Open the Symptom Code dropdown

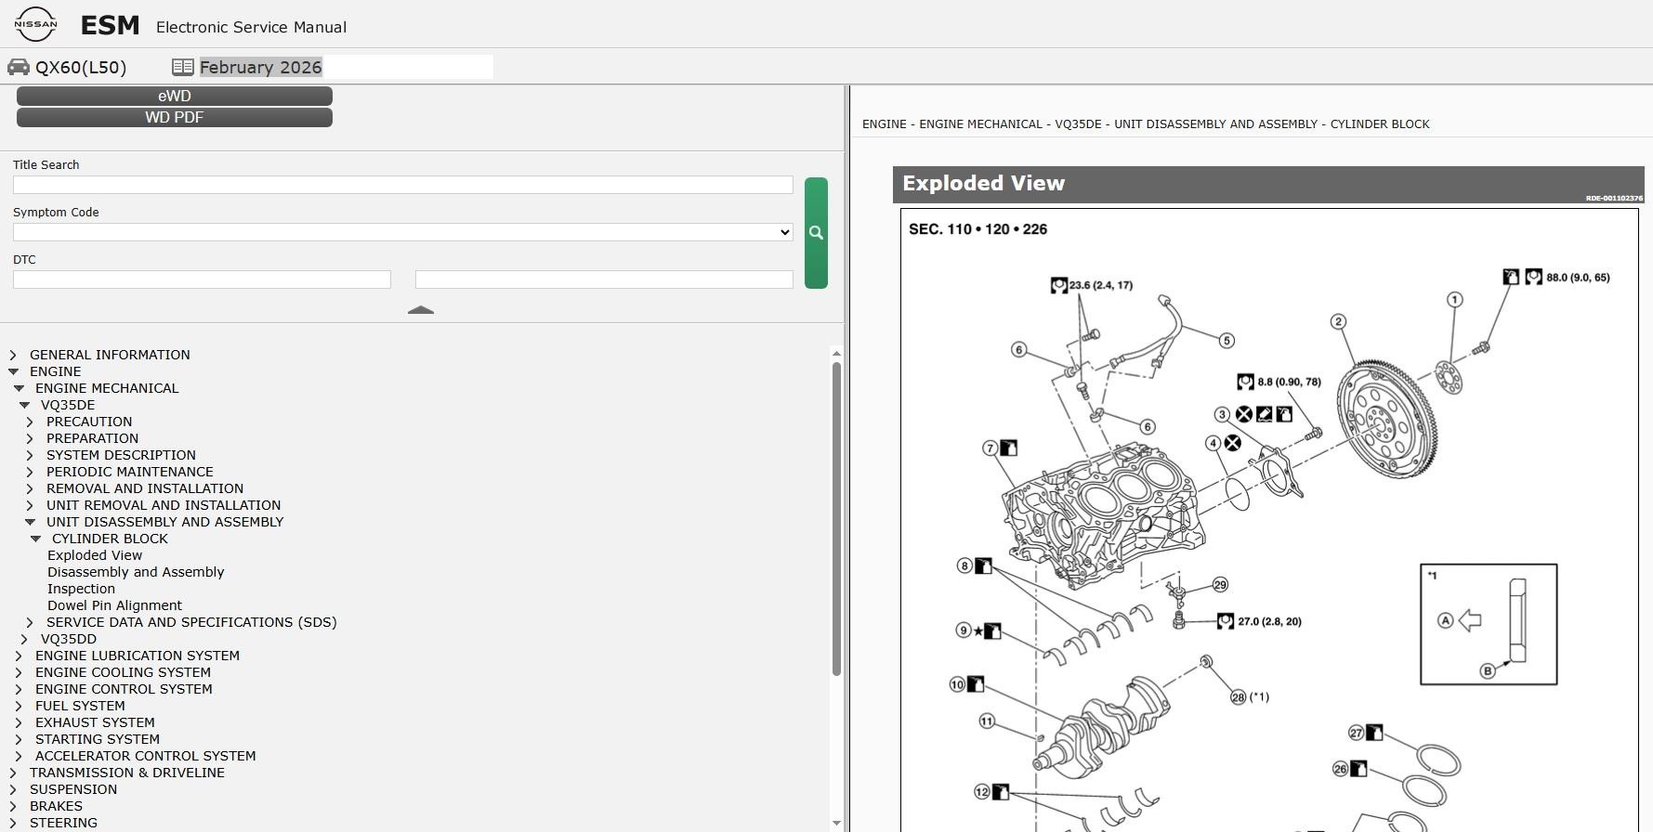click(402, 232)
